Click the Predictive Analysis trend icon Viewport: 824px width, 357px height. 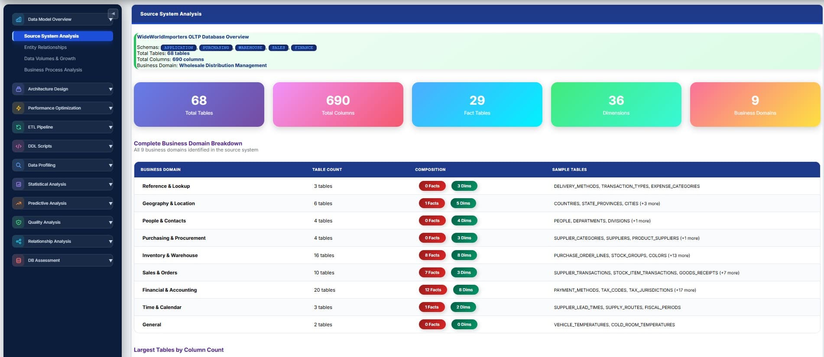point(19,203)
